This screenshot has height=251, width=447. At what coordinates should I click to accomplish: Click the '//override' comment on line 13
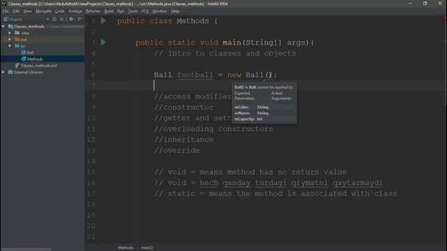(x=177, y=151)
